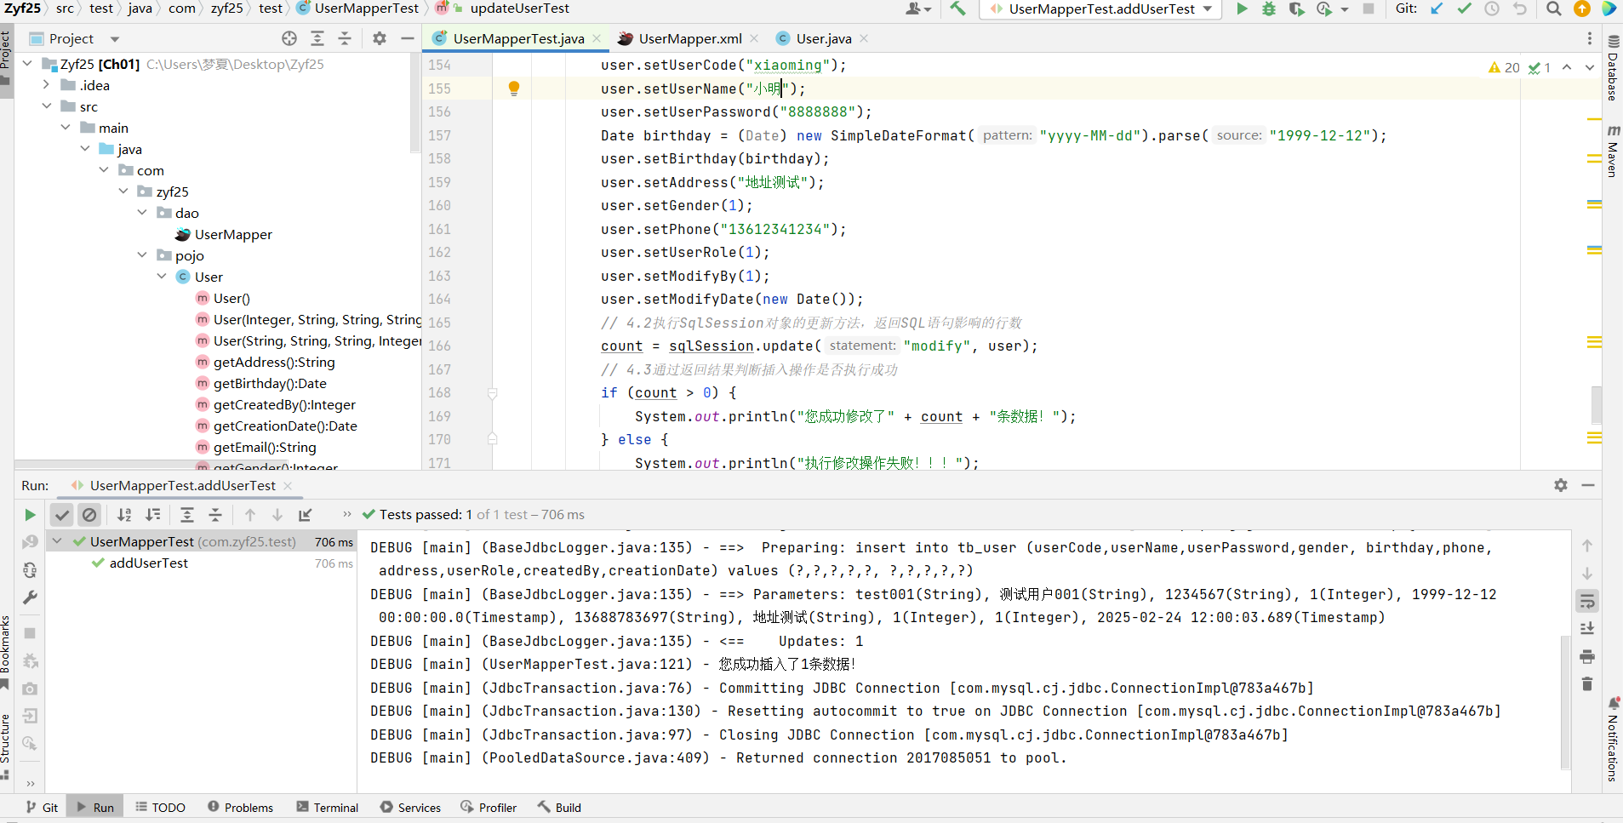Collapse the src folder

[47, 106]
